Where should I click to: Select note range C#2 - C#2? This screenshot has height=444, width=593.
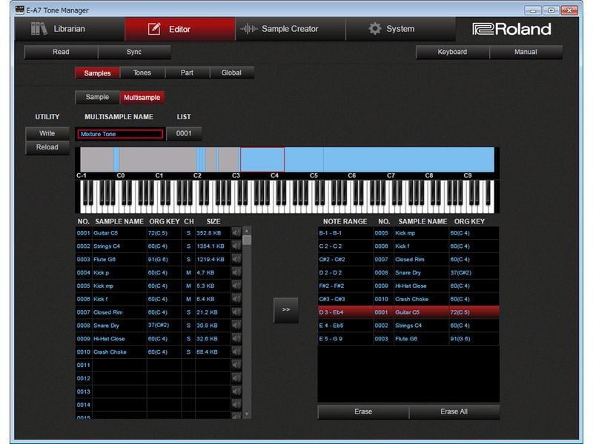(x=408, y=260)
